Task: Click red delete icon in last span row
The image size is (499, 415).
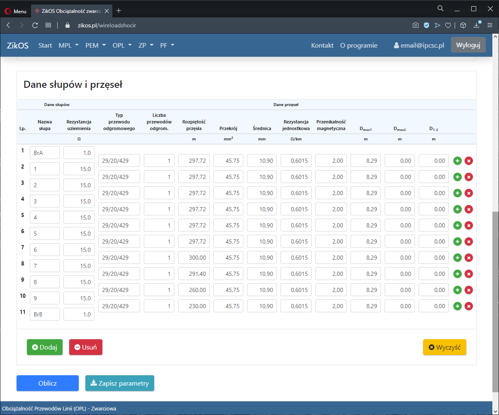Action: coord(469,306)
